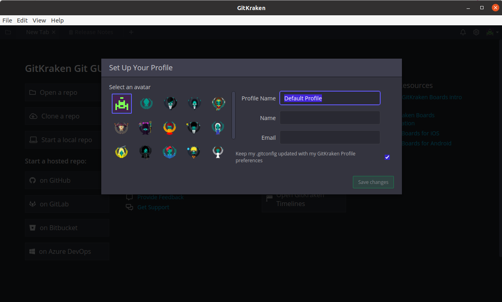Viewport: 502px width, 302px height.
Task: Open the View menu
Action: (39, 20)
